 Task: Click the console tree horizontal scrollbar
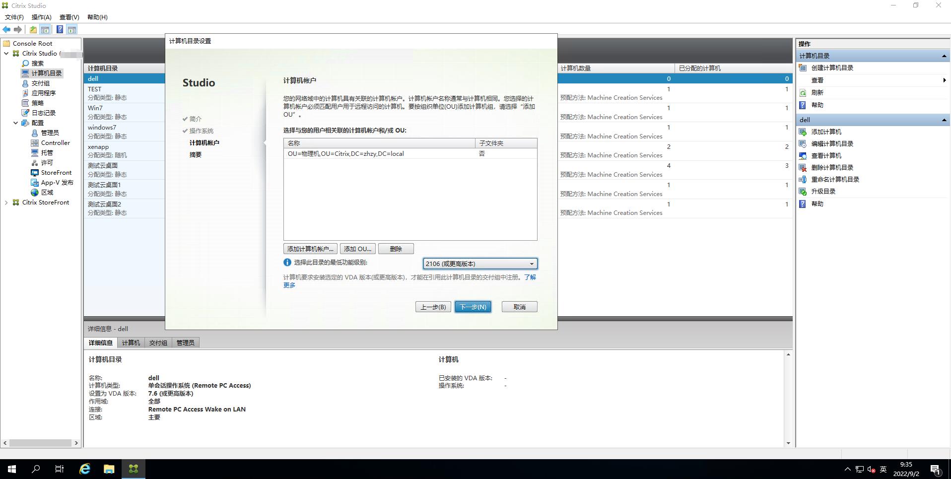[x=41, y=442]
